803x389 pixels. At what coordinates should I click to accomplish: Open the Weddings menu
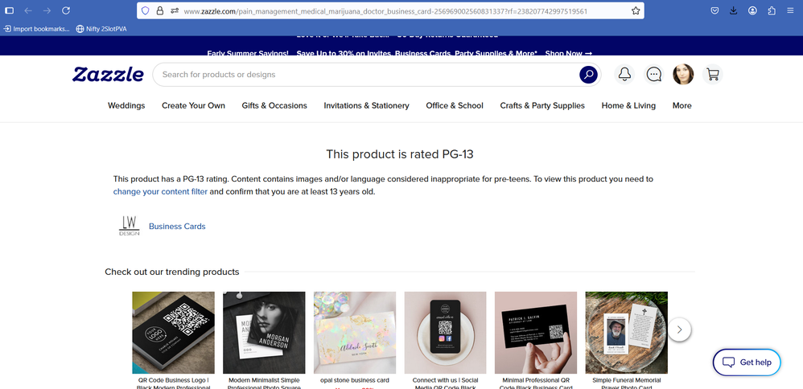(126, 105)
